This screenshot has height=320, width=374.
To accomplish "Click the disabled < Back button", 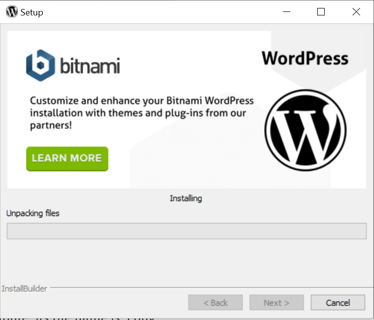I will coord(215,303).
